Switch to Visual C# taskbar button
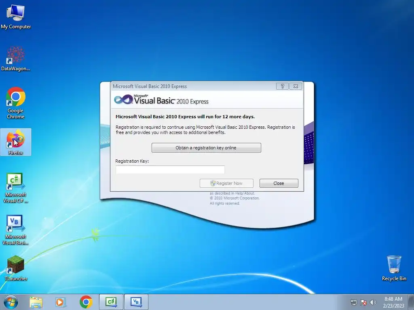414x310 pixels. click(111, 302)
